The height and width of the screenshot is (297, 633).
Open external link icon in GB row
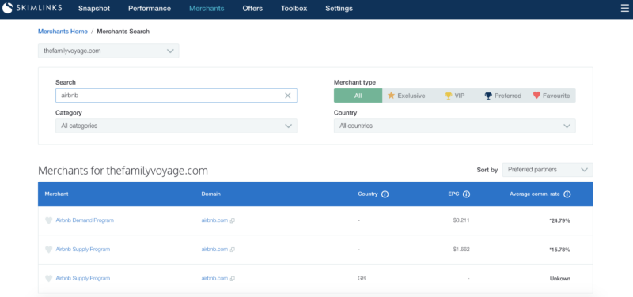(233, 279)
